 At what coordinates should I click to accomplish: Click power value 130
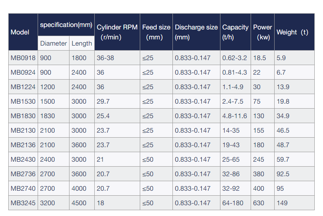click(x=263, y=116)
